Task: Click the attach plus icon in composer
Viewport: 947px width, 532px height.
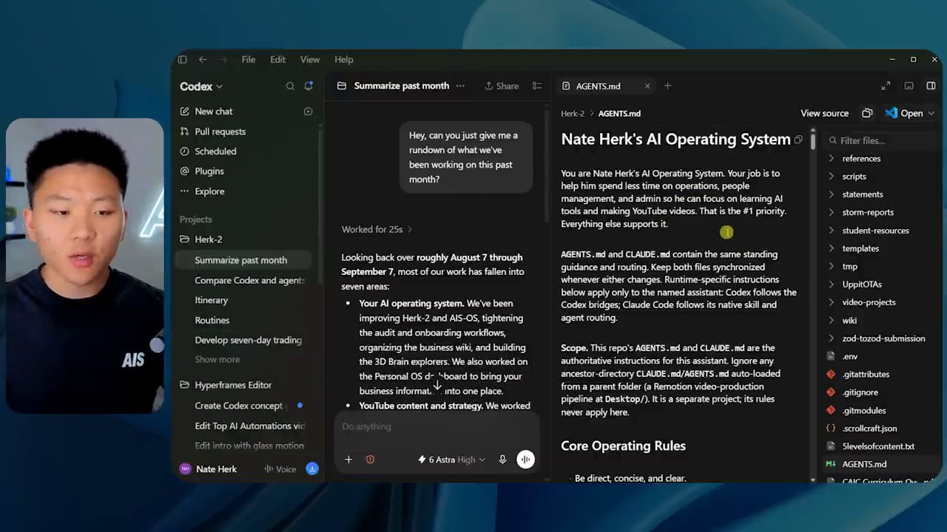Action: pos(348,460)
